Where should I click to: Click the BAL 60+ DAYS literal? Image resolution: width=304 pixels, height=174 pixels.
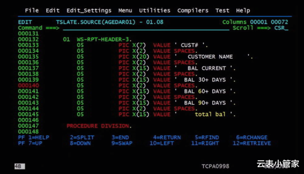click(x=205, y=91)
